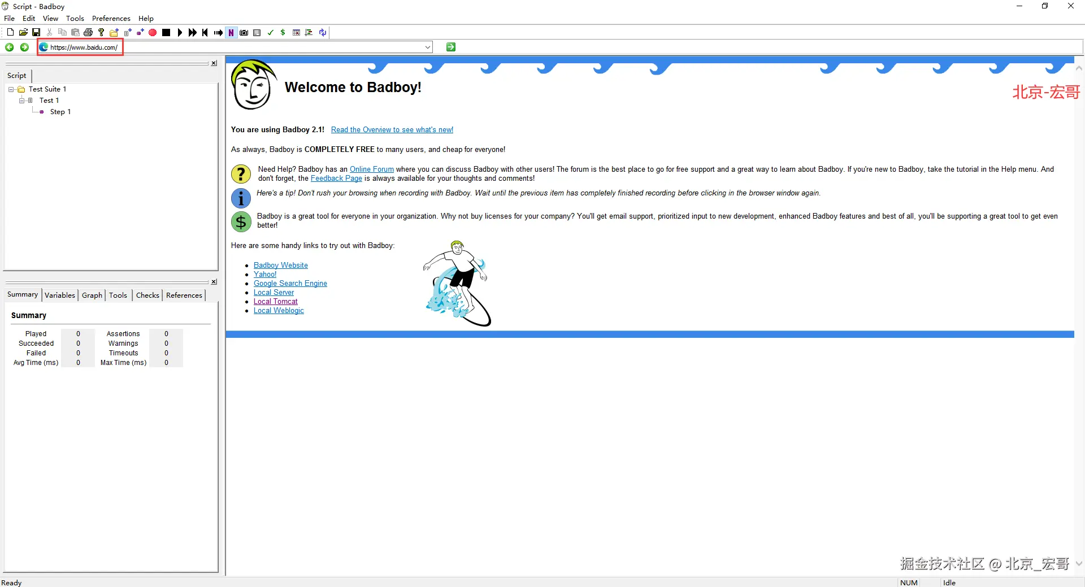Open the Badboy Website link

tap(281, 266)
